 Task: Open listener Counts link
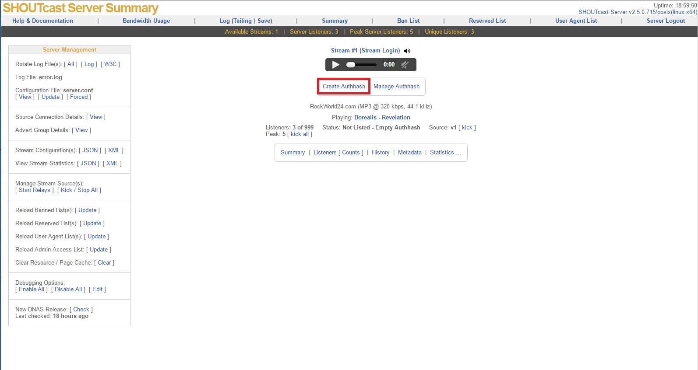pos(351,152)
